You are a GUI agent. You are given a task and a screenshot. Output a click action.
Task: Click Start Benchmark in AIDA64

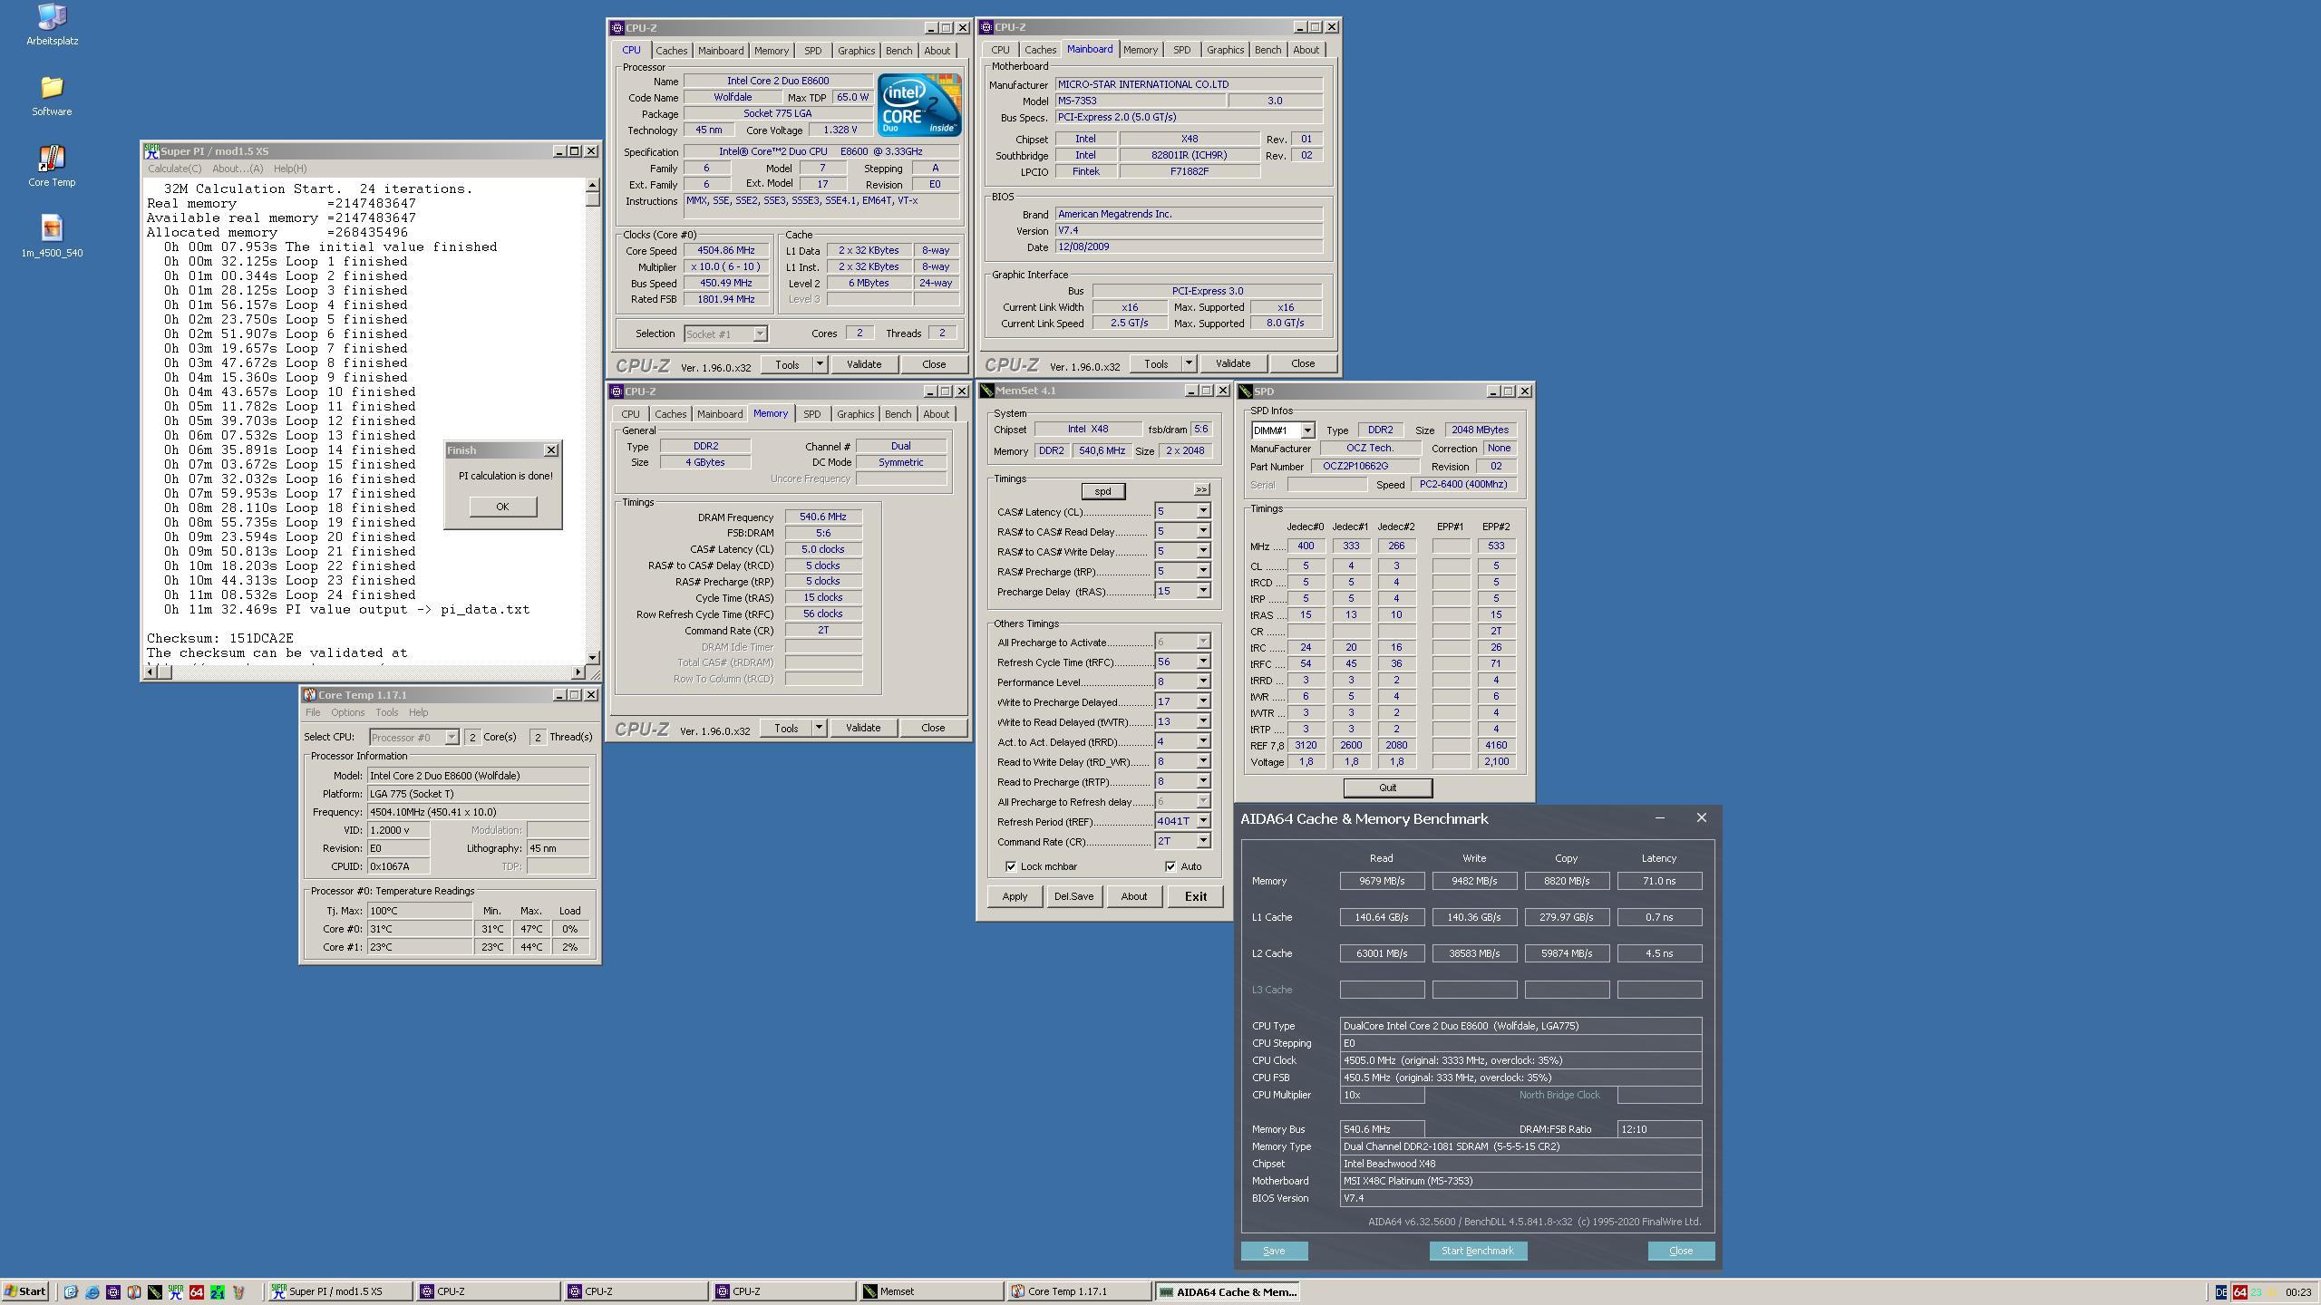[1477, 1251]
